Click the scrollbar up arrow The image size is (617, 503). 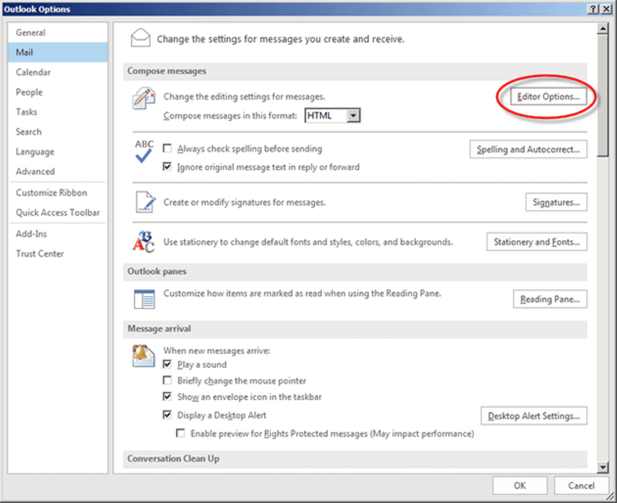603,28
